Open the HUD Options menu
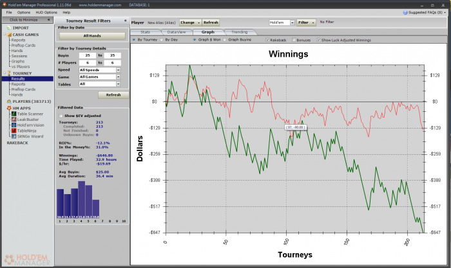The height and width of the screenshot is (268, 451). point(46,12)
